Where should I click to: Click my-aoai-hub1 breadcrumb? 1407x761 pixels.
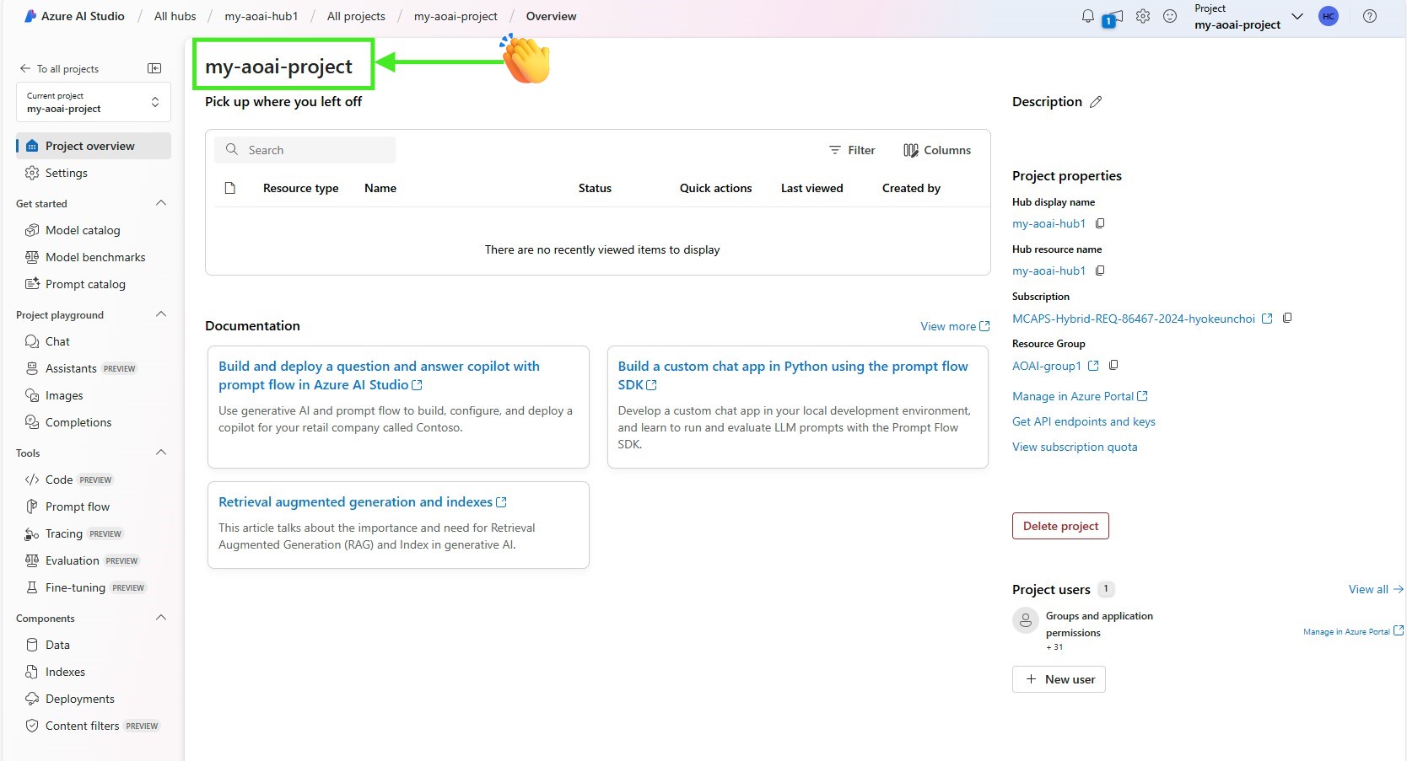tap(261, 16)
